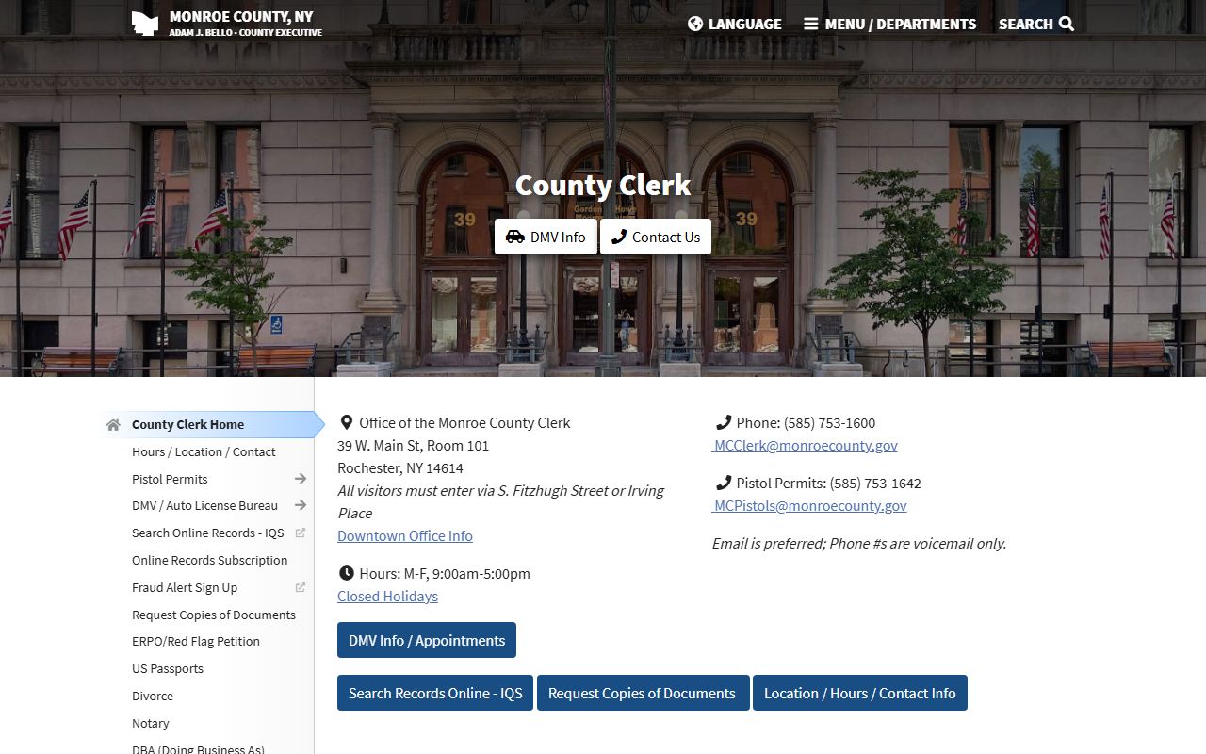
Task: Click the DMV Info / Appointments button
Action: point(427,640)
